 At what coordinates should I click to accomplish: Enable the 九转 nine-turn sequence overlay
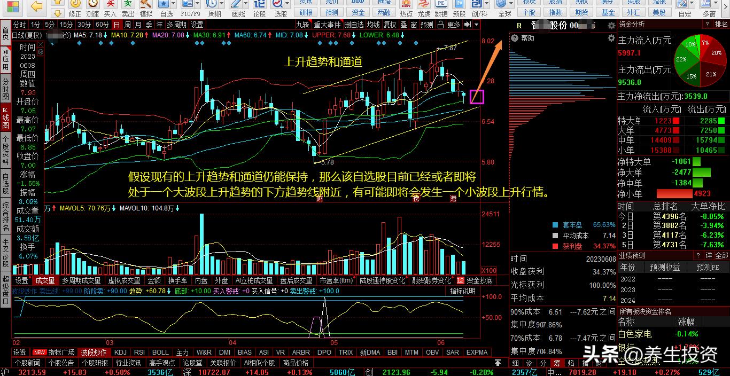[302, 24]
